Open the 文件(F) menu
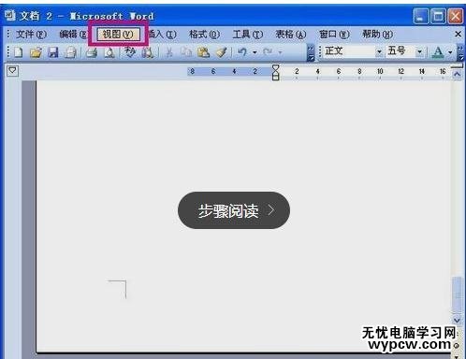The image size is (466, 359). 31,34
